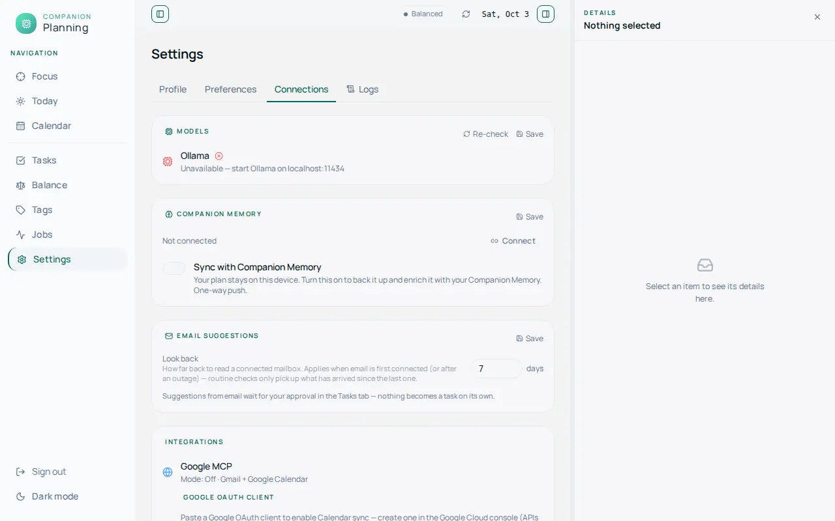This screenshot has width=835, height=521.
Task: Select the Connections tab
Action: click(301, 89)
